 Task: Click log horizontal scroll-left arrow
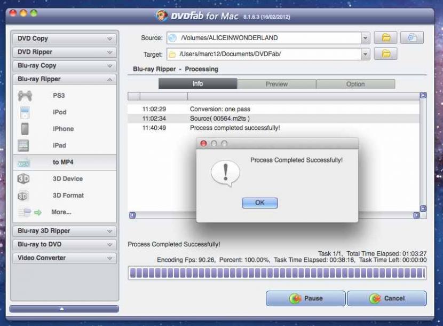132,215
